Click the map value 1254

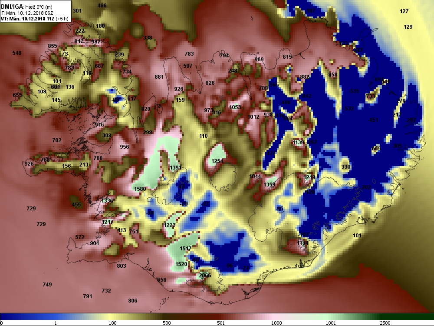[217, 161]
